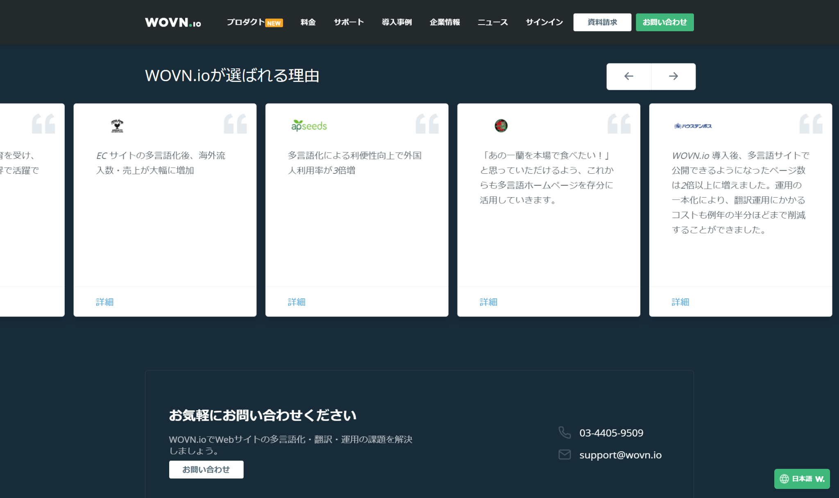Click the rooster logo on EC サイト card
Screen dimensions: 839x498
(x=117, y=125)
